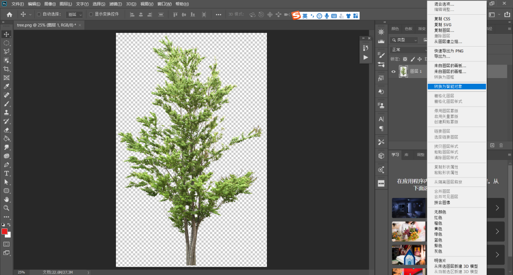This screenshot has width=513, height=275.
Task: Open the Histogram panel icon
Action: pos(381,41)
